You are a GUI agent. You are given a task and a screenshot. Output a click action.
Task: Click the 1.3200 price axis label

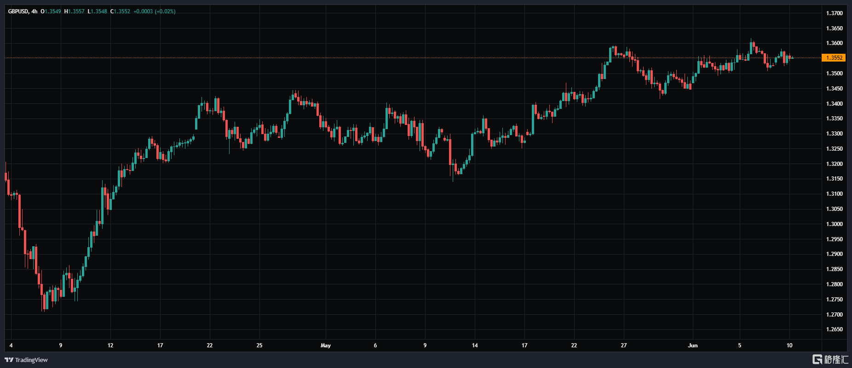834,164
